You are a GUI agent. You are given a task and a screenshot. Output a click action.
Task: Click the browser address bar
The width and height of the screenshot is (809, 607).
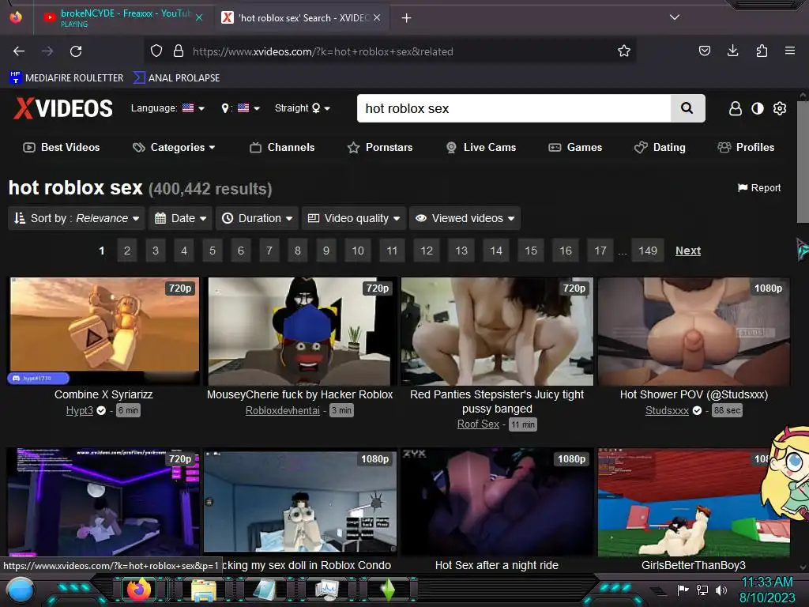pos(392,51)
